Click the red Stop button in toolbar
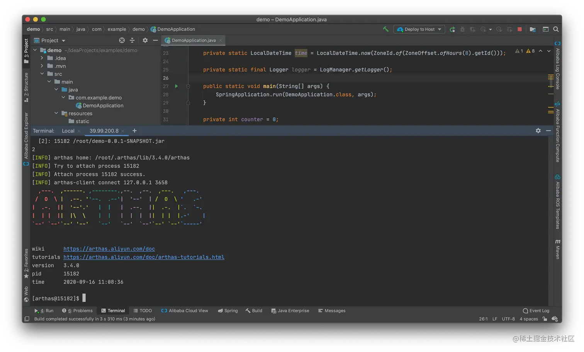Viewport: 584px width, 352px height. (x=519, y=29)
